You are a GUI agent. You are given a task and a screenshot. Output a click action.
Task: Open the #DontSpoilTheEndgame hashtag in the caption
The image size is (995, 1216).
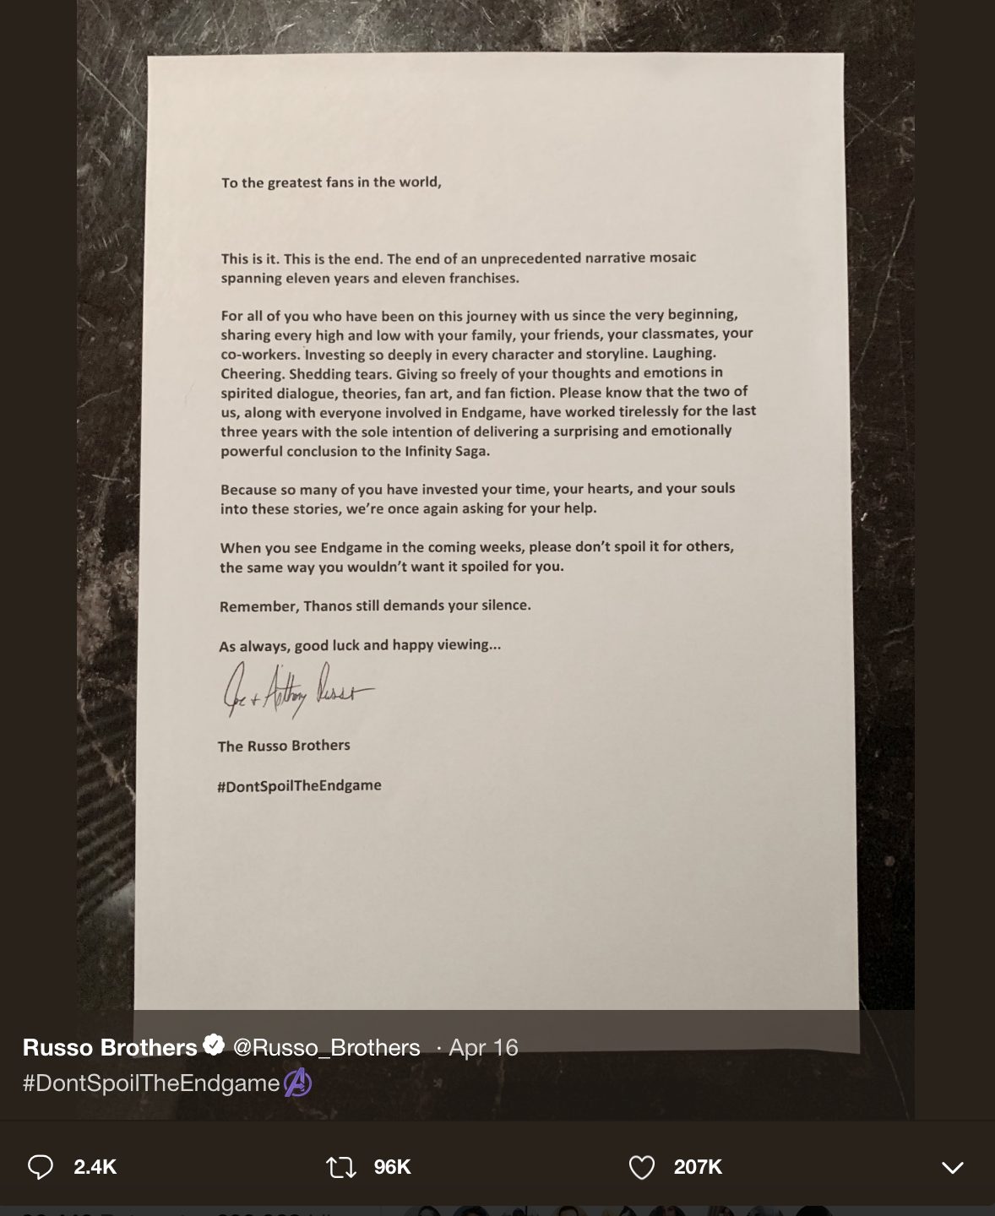pos(151,1083)
